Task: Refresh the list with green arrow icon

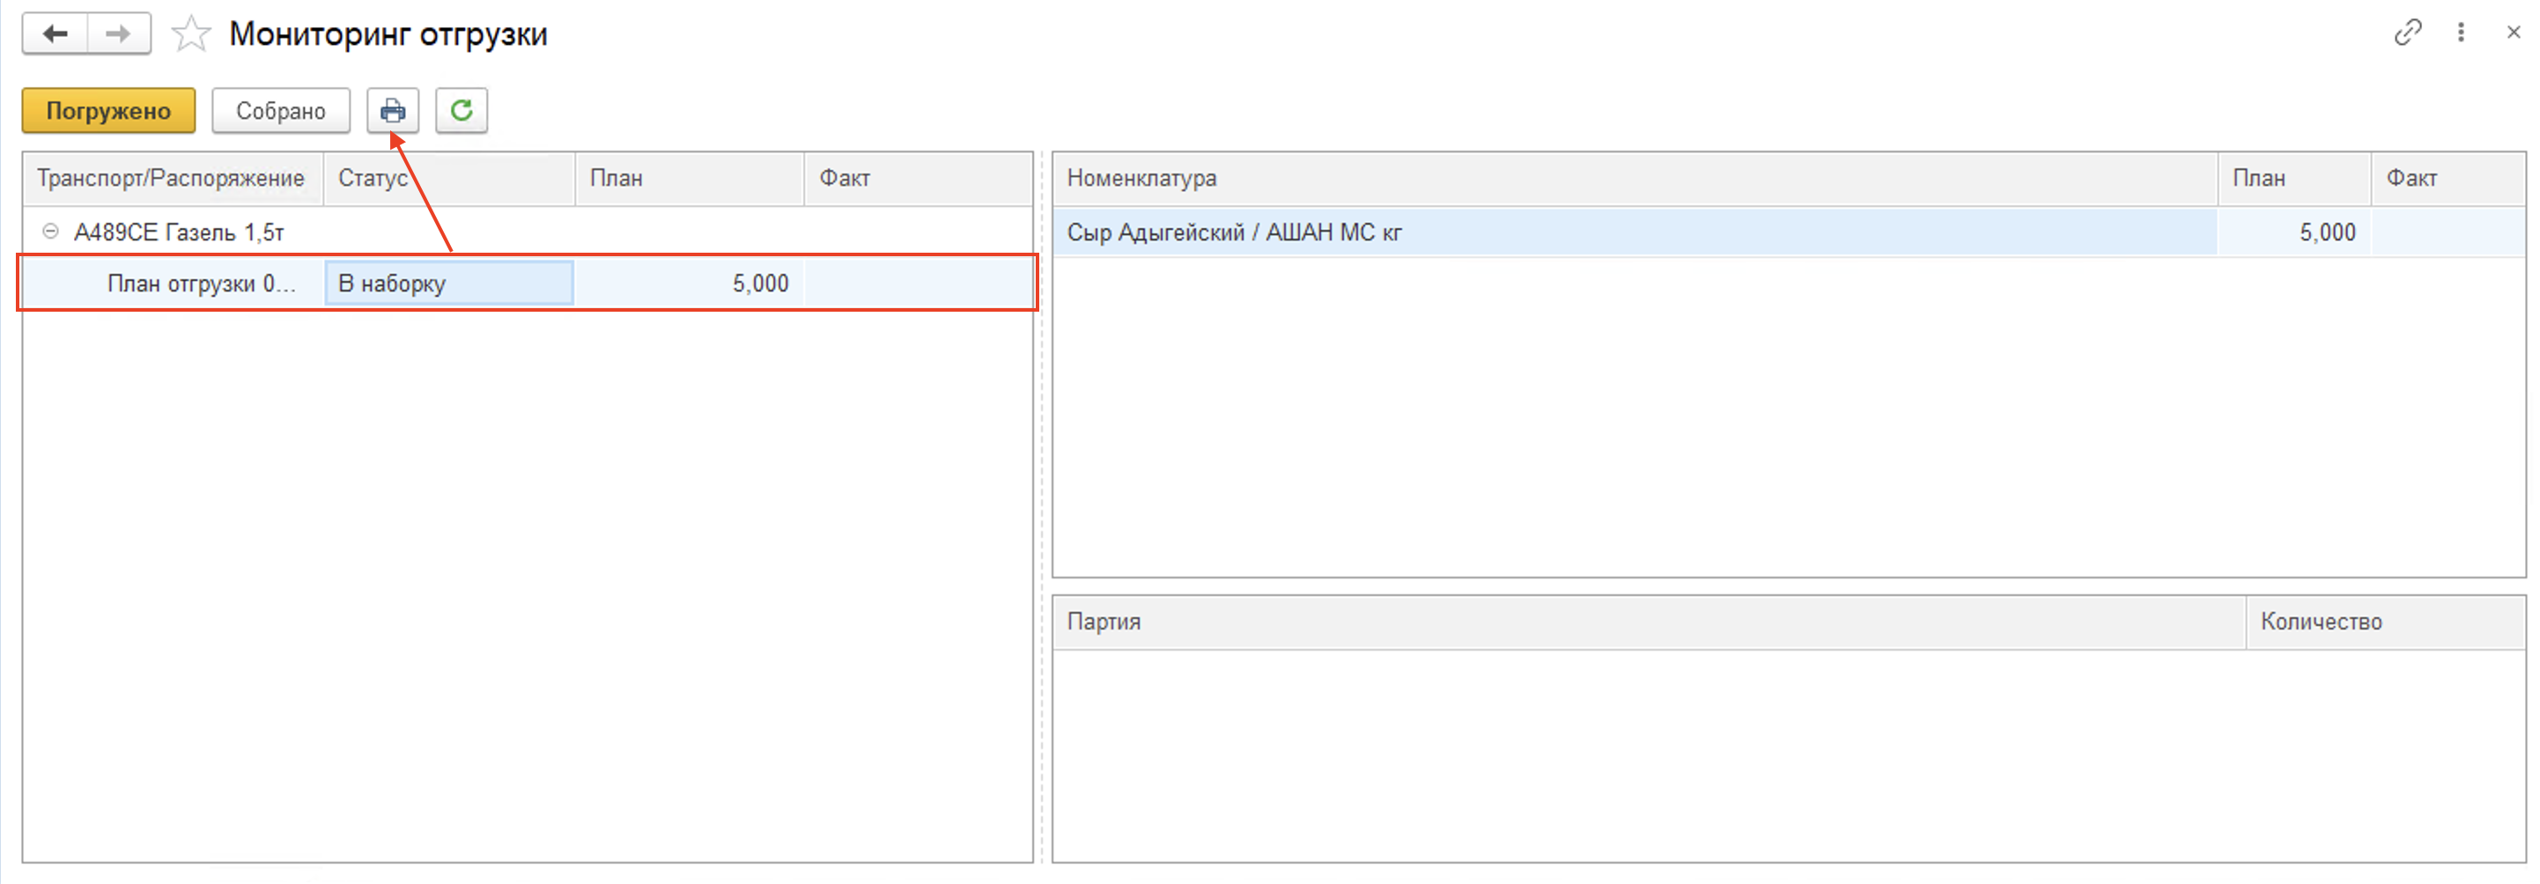Action: 461,110
